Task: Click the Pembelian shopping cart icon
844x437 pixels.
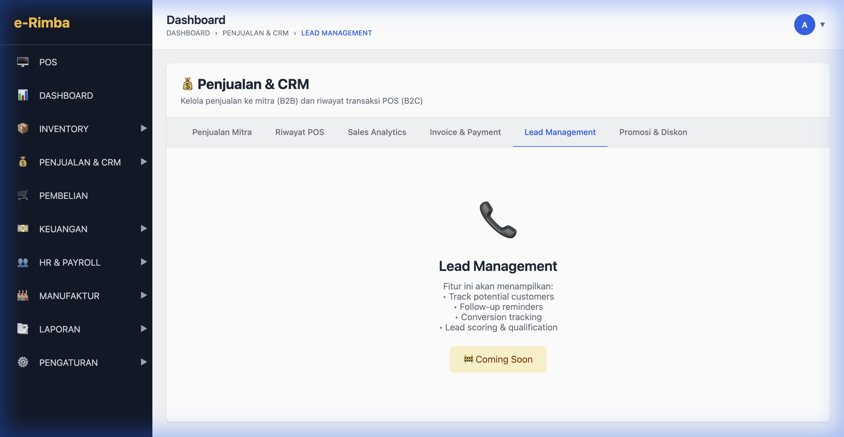Action: (23, 195)
